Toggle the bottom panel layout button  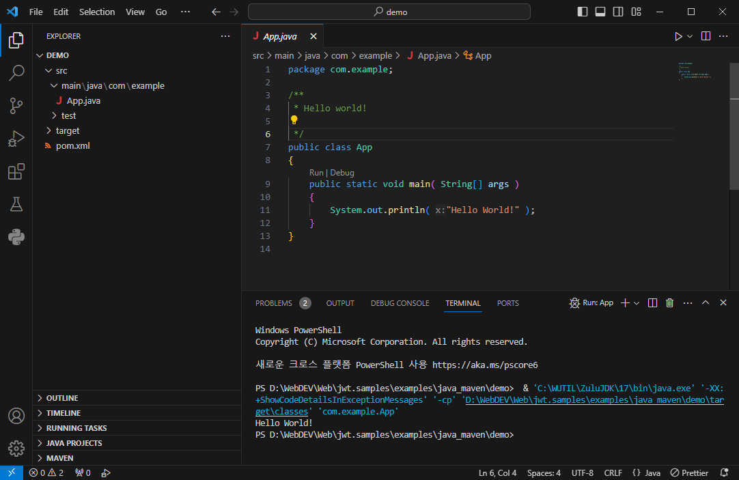coord(600,12)
